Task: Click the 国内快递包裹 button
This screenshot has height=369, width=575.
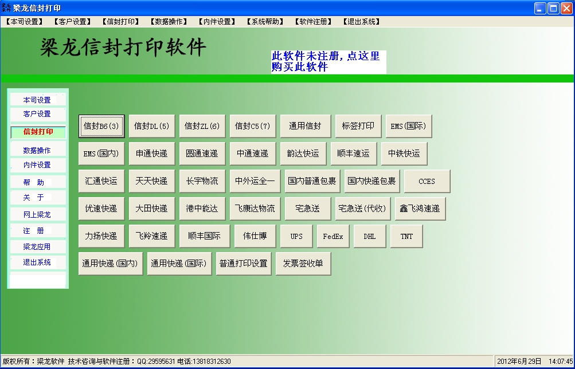Action: (372, 181)
